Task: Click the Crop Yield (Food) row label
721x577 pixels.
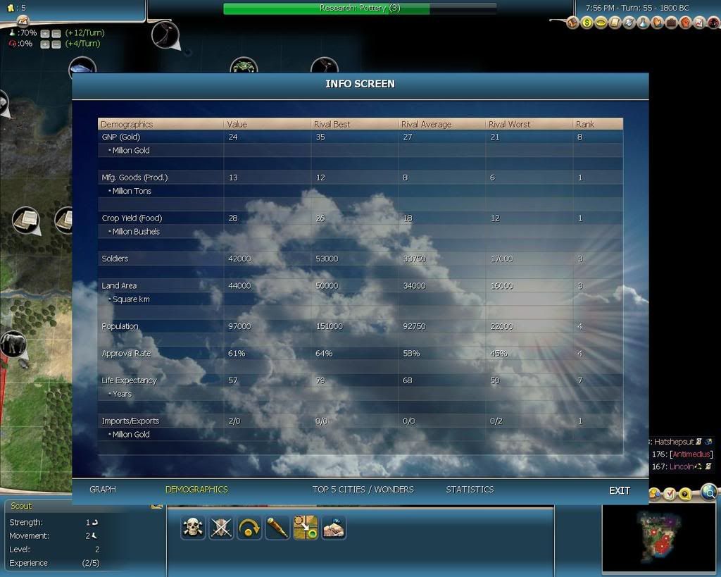Action: pos(132,218)
